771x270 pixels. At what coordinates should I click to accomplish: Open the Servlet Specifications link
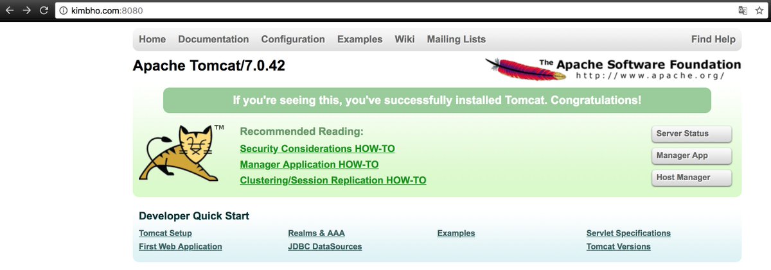click(x=628, y=233)
